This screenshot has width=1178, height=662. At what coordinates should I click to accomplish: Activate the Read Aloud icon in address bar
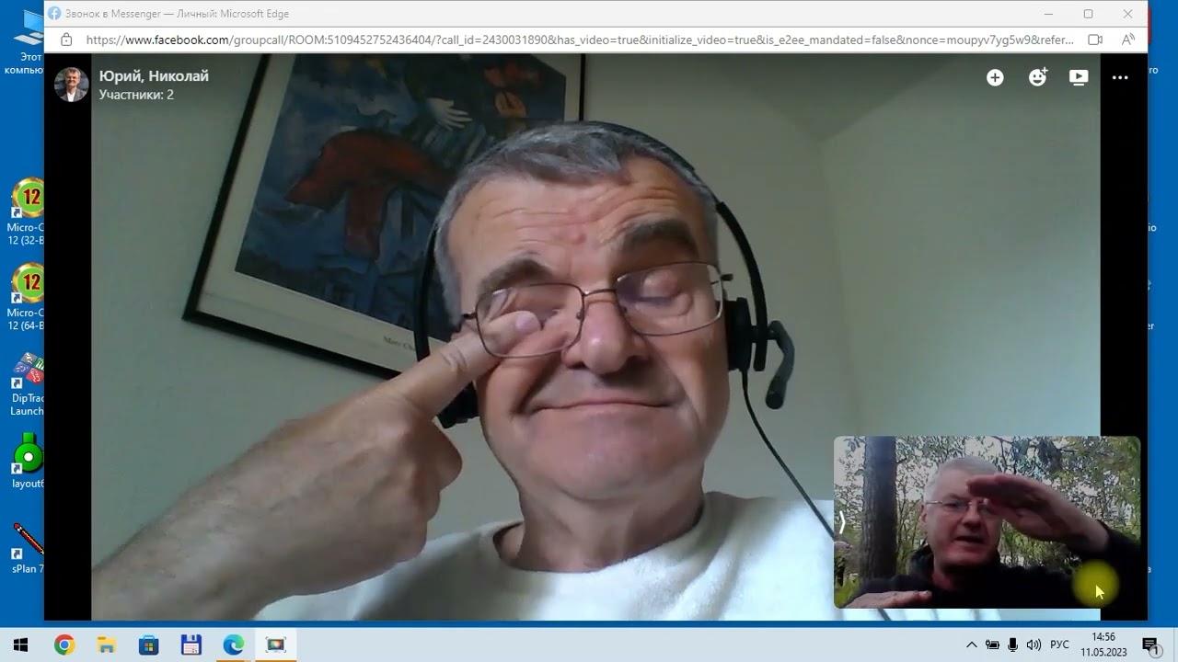click(x=1128, y=40)
